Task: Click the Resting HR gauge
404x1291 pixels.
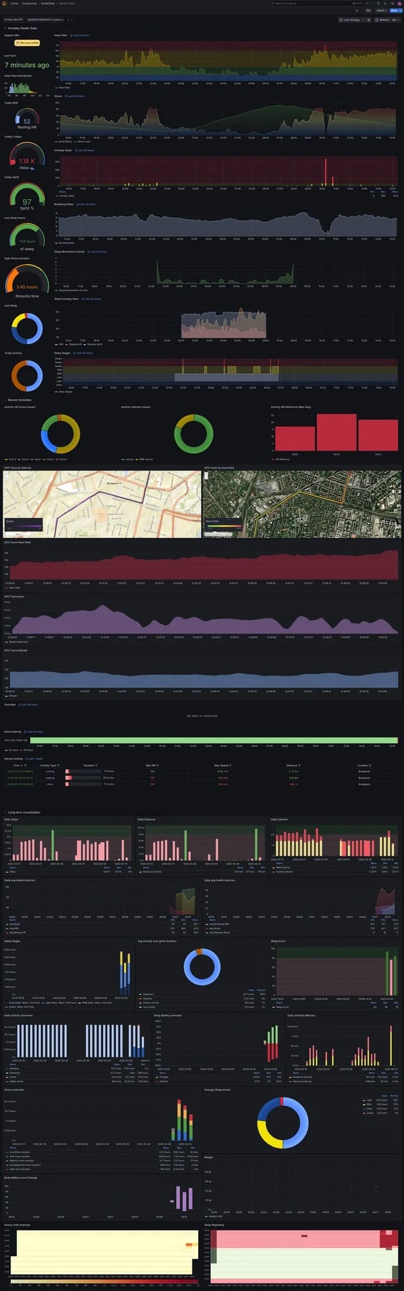Action: pos(27,119)
